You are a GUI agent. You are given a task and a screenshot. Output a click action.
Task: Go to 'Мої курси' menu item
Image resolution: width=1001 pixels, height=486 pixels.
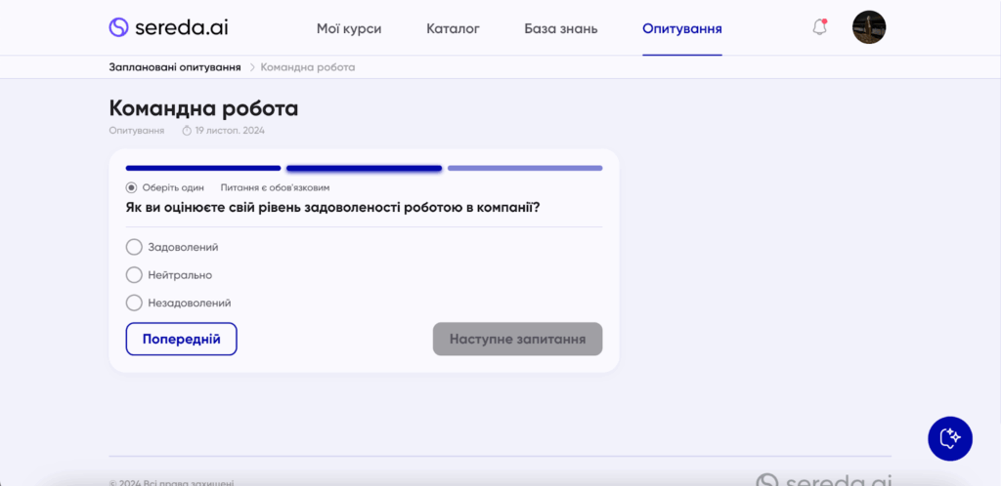click(349, 28)
